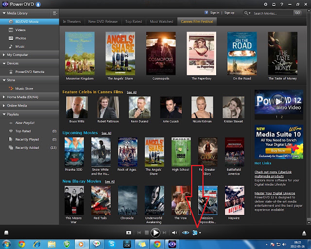The height and width of the screenshot is (249, 311).
Task: Toggle TrueTheater eye icon
Action: [x=186, y=233]
